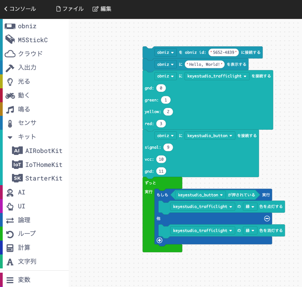Select the 動く motorcycle icon

point(10,96)
